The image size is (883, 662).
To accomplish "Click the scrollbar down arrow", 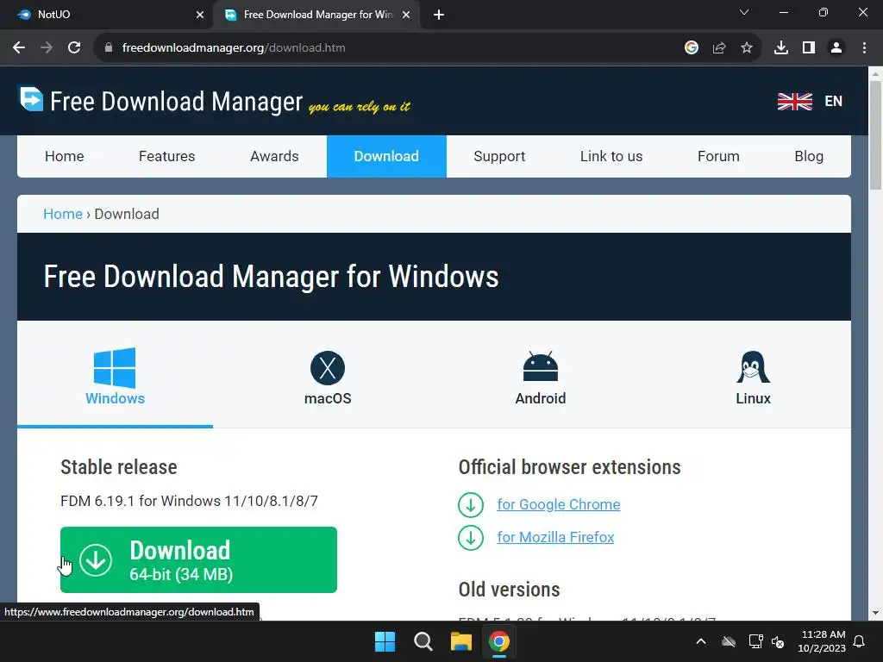I will [x=876, y=613].
